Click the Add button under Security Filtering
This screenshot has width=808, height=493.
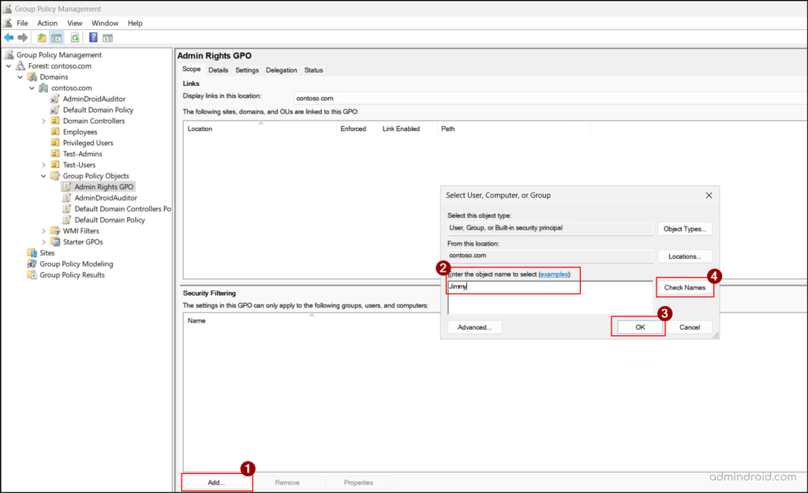216,482
